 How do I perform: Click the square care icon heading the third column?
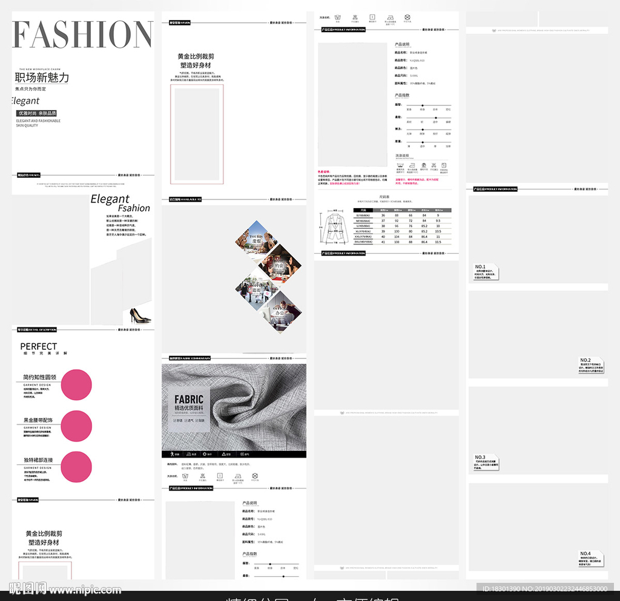[372, 17]
